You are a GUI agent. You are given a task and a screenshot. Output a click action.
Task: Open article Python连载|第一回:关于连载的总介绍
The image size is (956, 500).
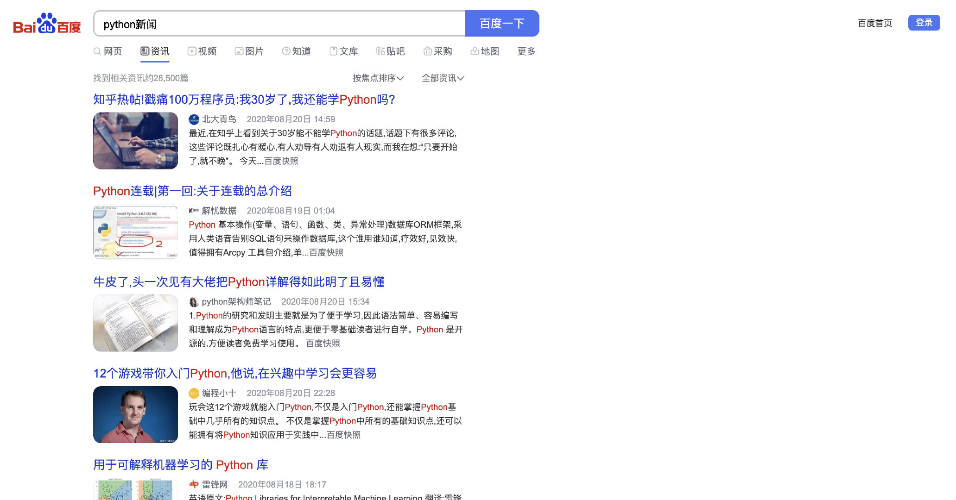(192, 191)
